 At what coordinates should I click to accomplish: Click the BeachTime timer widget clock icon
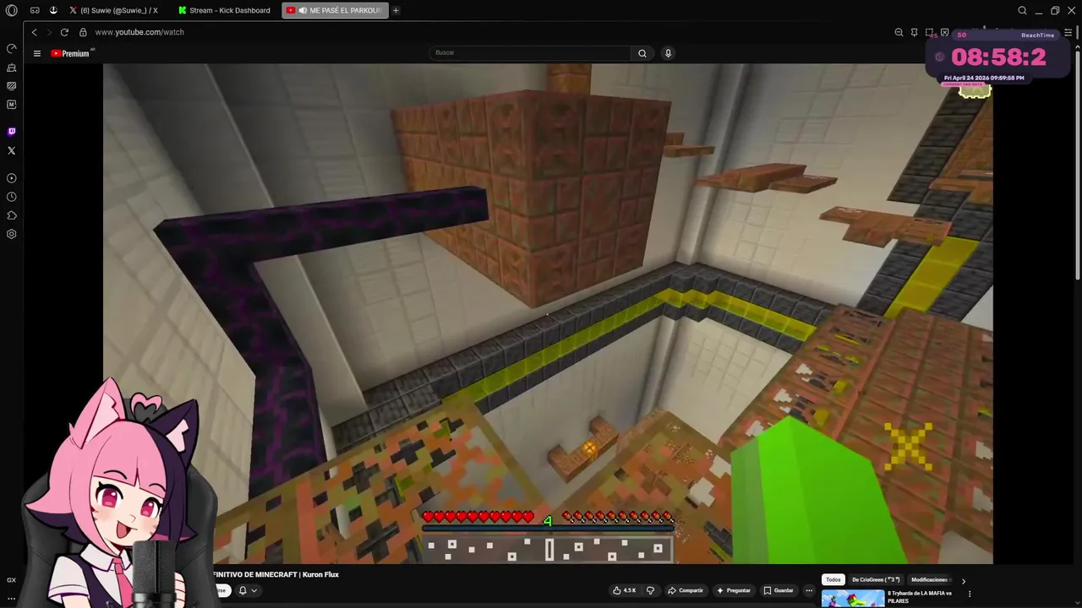pos(939,57)
